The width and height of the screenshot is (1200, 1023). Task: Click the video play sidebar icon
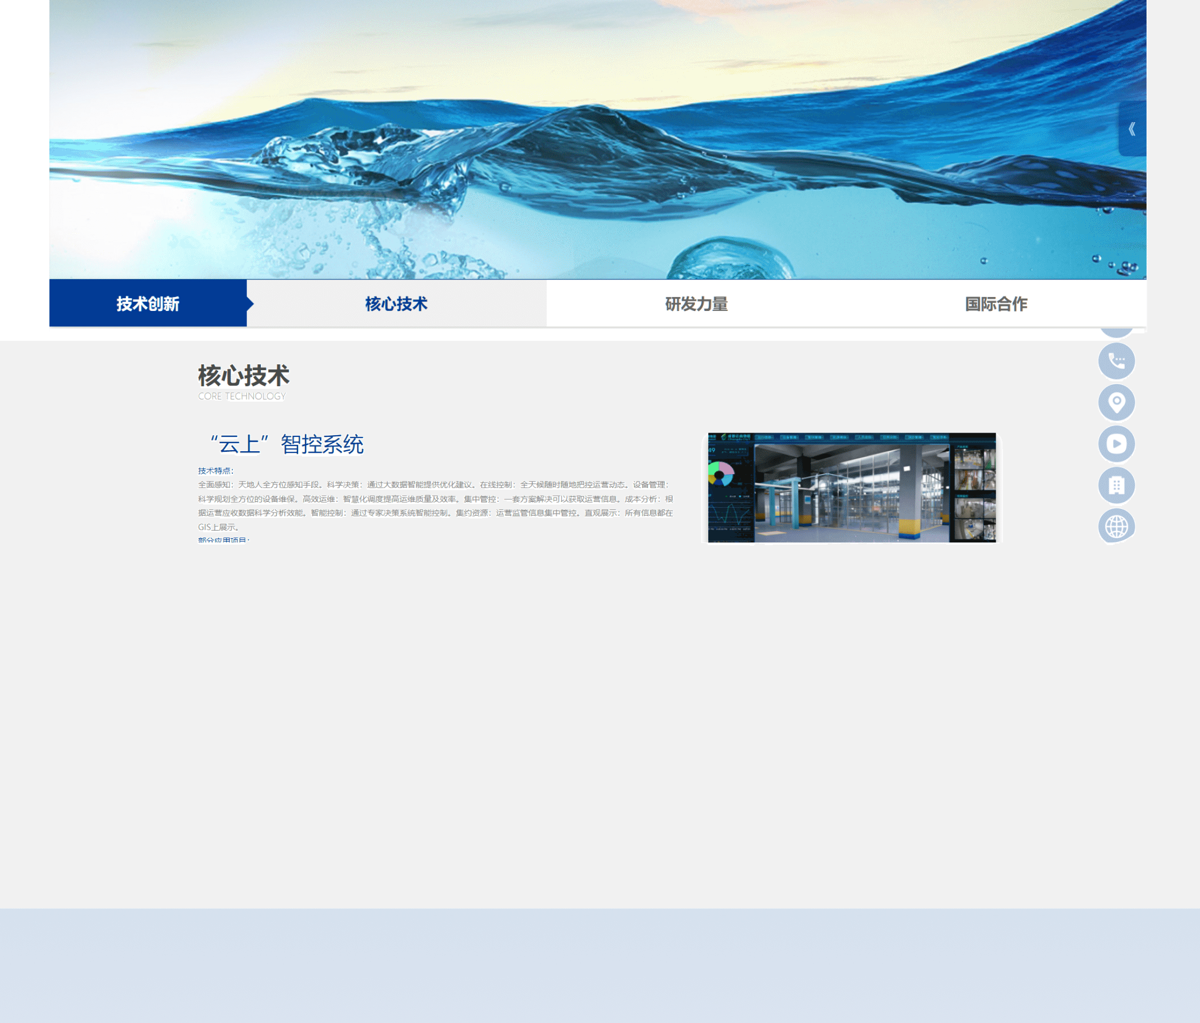pos(1116,444)
